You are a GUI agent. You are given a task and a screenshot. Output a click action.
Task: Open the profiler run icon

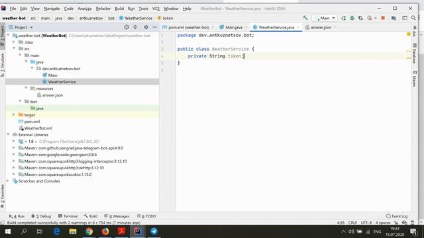point(370,18)
